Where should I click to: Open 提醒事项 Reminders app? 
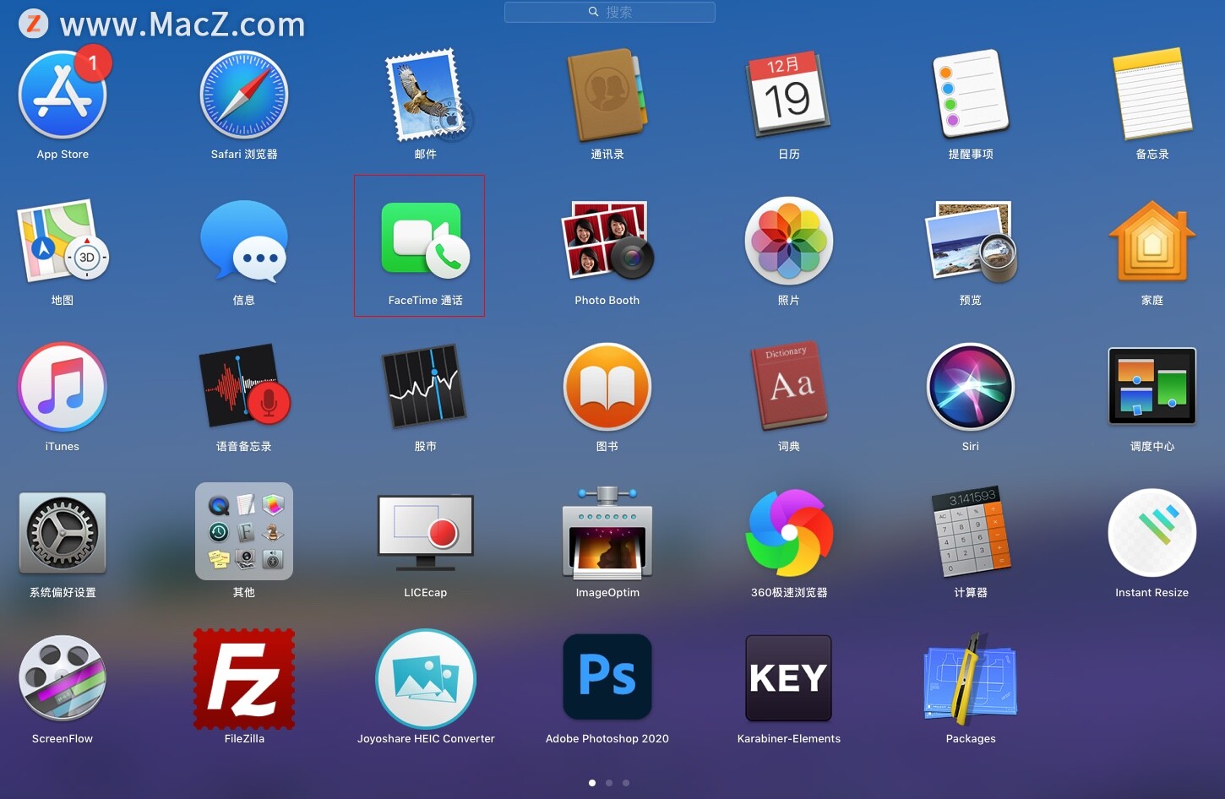click(971, 95)
